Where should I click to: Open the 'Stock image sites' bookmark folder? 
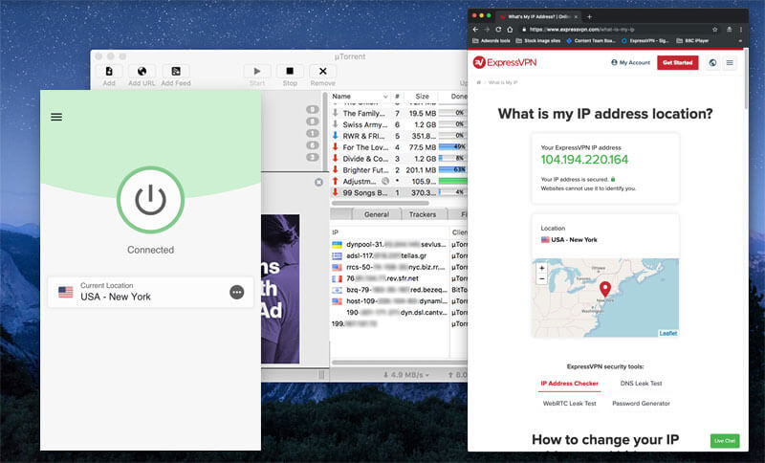point(537,41)
